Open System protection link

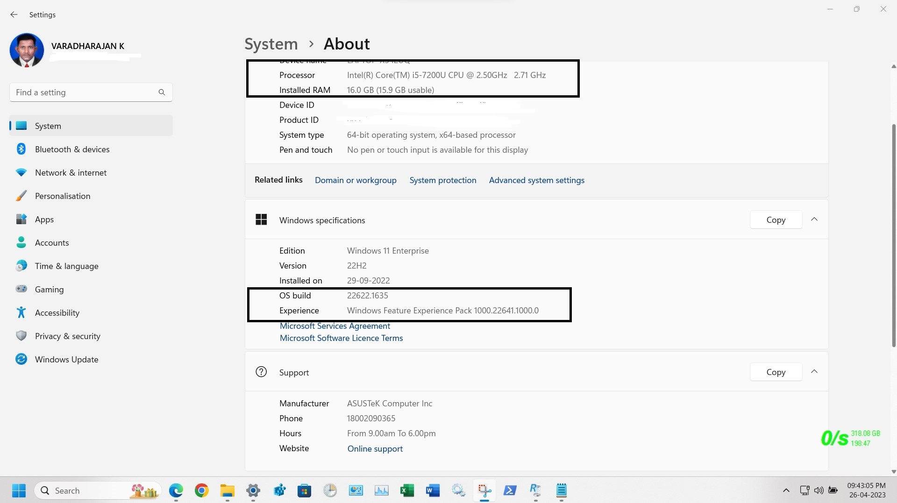coord(443,180)
